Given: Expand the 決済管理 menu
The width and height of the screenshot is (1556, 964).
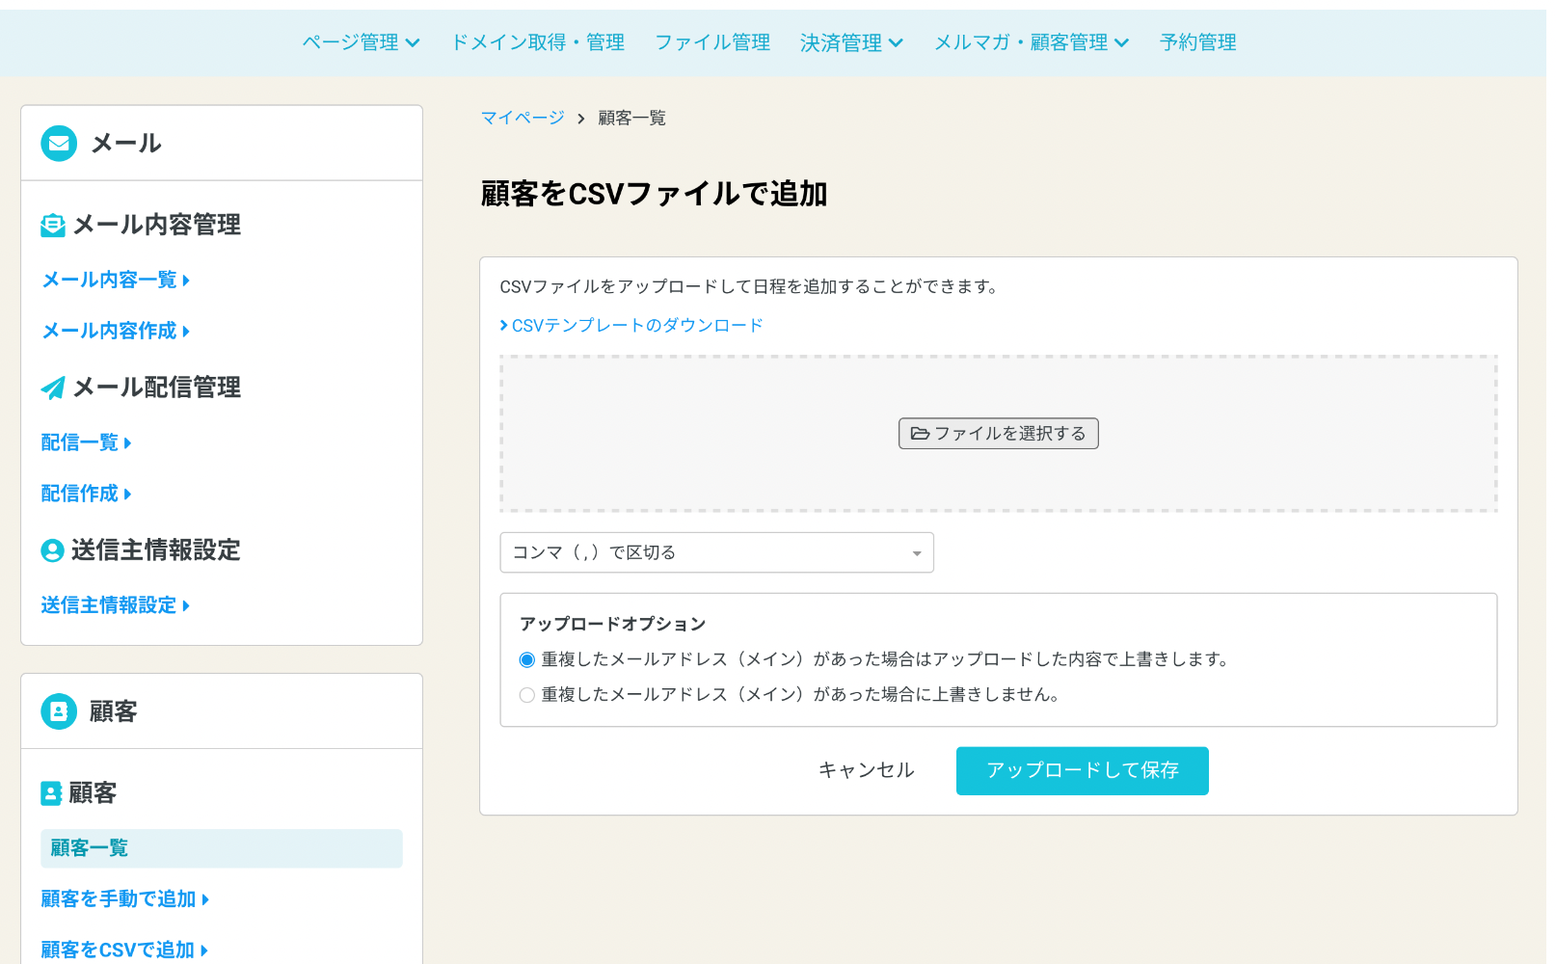Looking at the screenshot, I should click(x=851, y=42).
